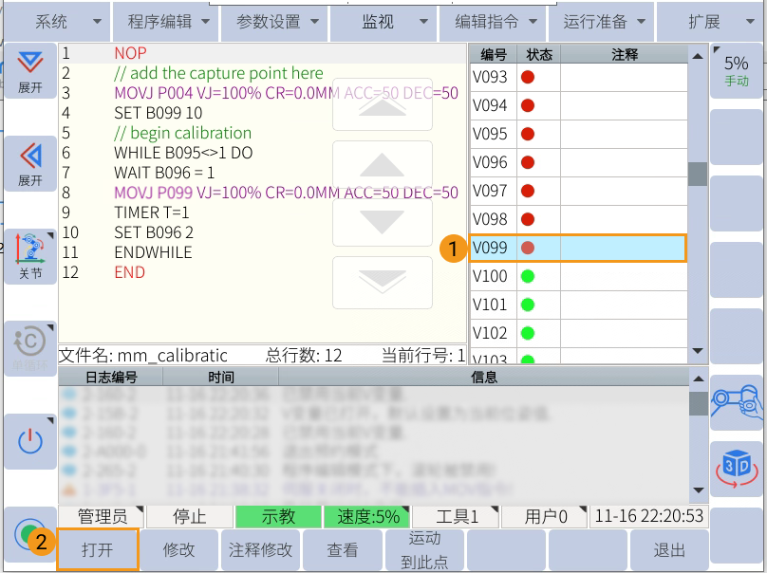Click variable list scrollbar down arrow
Screen dimensions: 767x573
point(698,351)
